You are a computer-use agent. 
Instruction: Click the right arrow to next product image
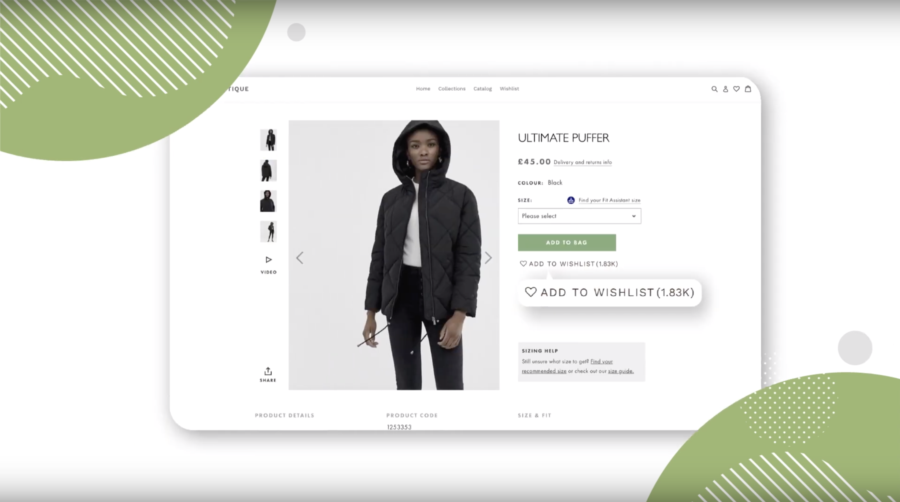point(489,258)
